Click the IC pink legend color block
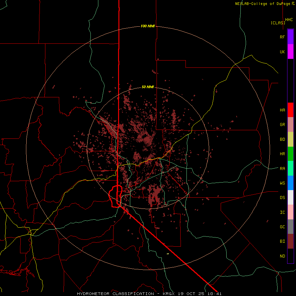The image size is (296, 296). (x=290, y=212)
